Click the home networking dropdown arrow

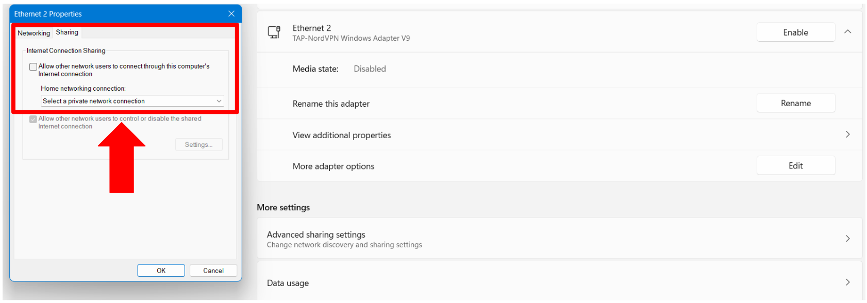coord(219,101)
